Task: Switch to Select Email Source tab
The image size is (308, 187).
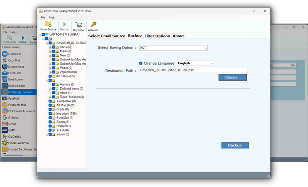Action: point(107,36)
